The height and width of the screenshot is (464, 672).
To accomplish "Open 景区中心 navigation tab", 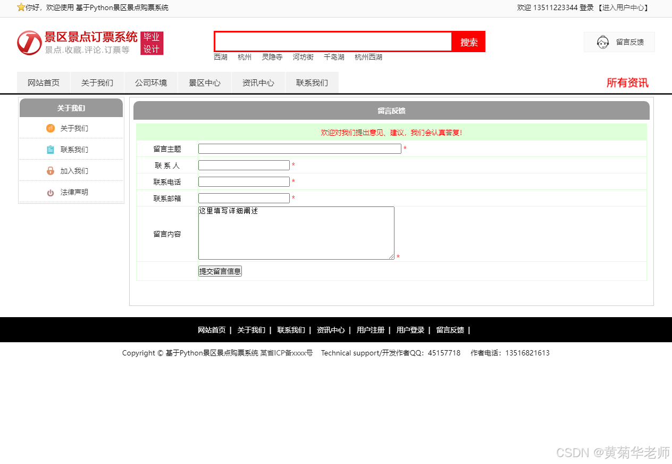I will (x=205, y=83).
